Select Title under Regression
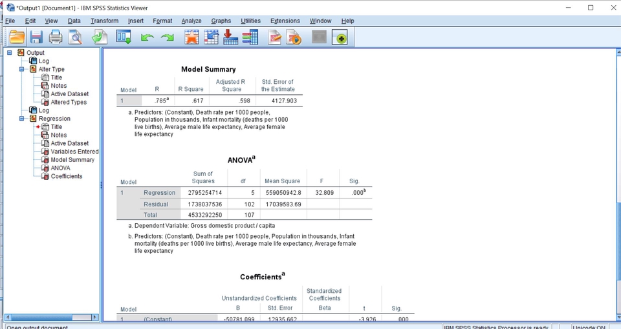Viewport: 621px width, 329px height. point(56,127)
